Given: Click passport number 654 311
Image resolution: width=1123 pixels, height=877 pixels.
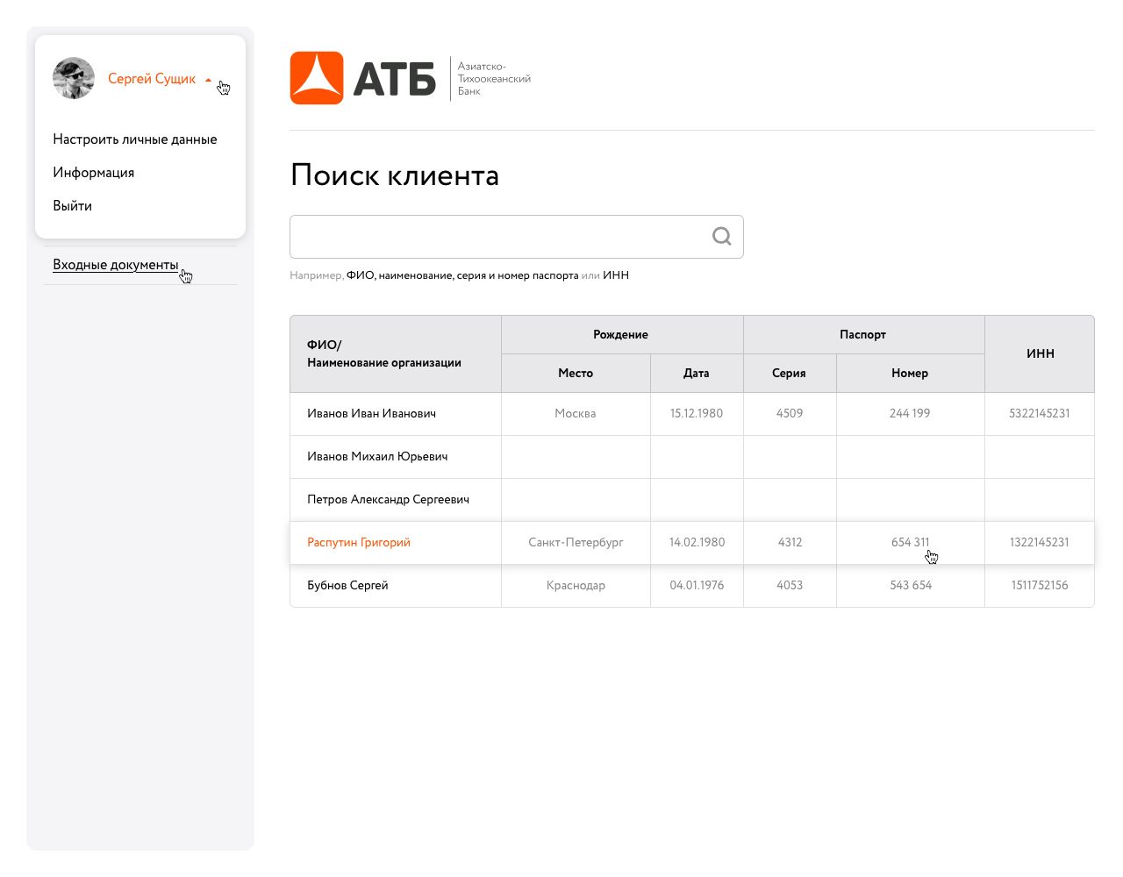Looking at the screenshot, I should coord(910,542).
